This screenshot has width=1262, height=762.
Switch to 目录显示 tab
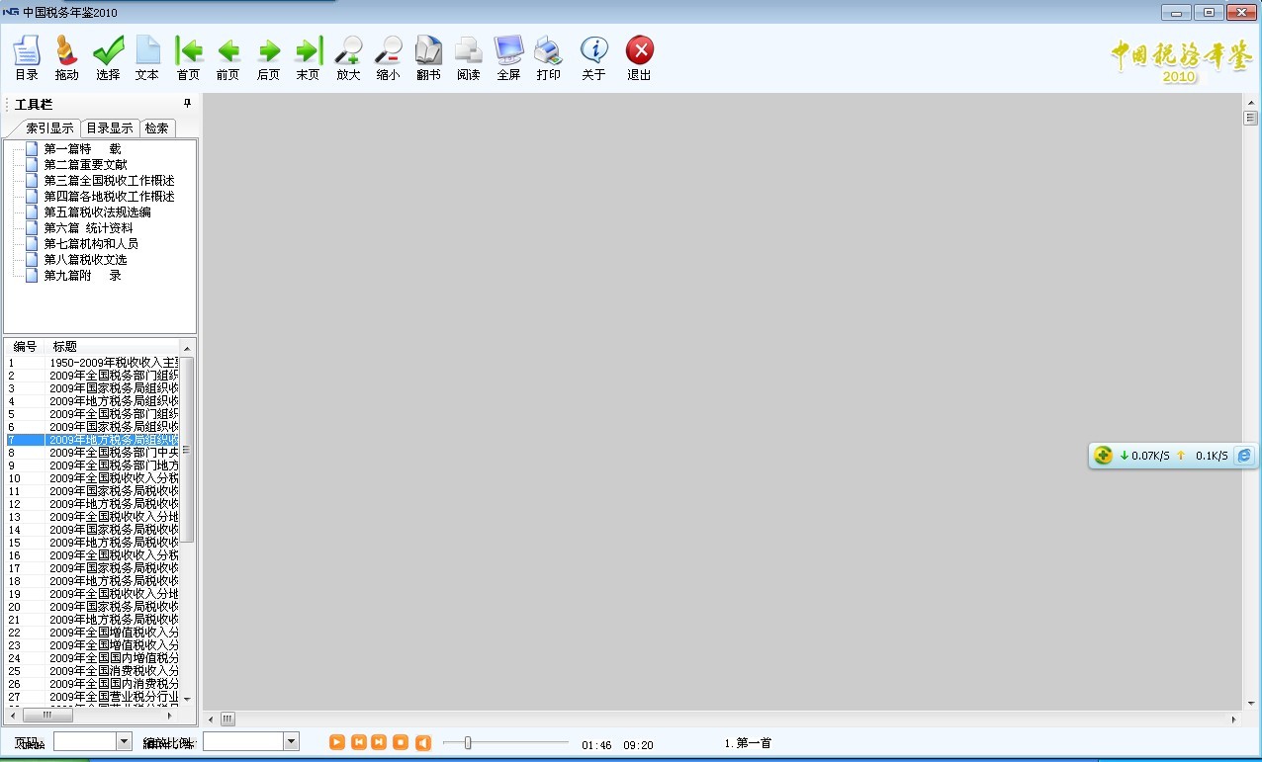(109, 128)
